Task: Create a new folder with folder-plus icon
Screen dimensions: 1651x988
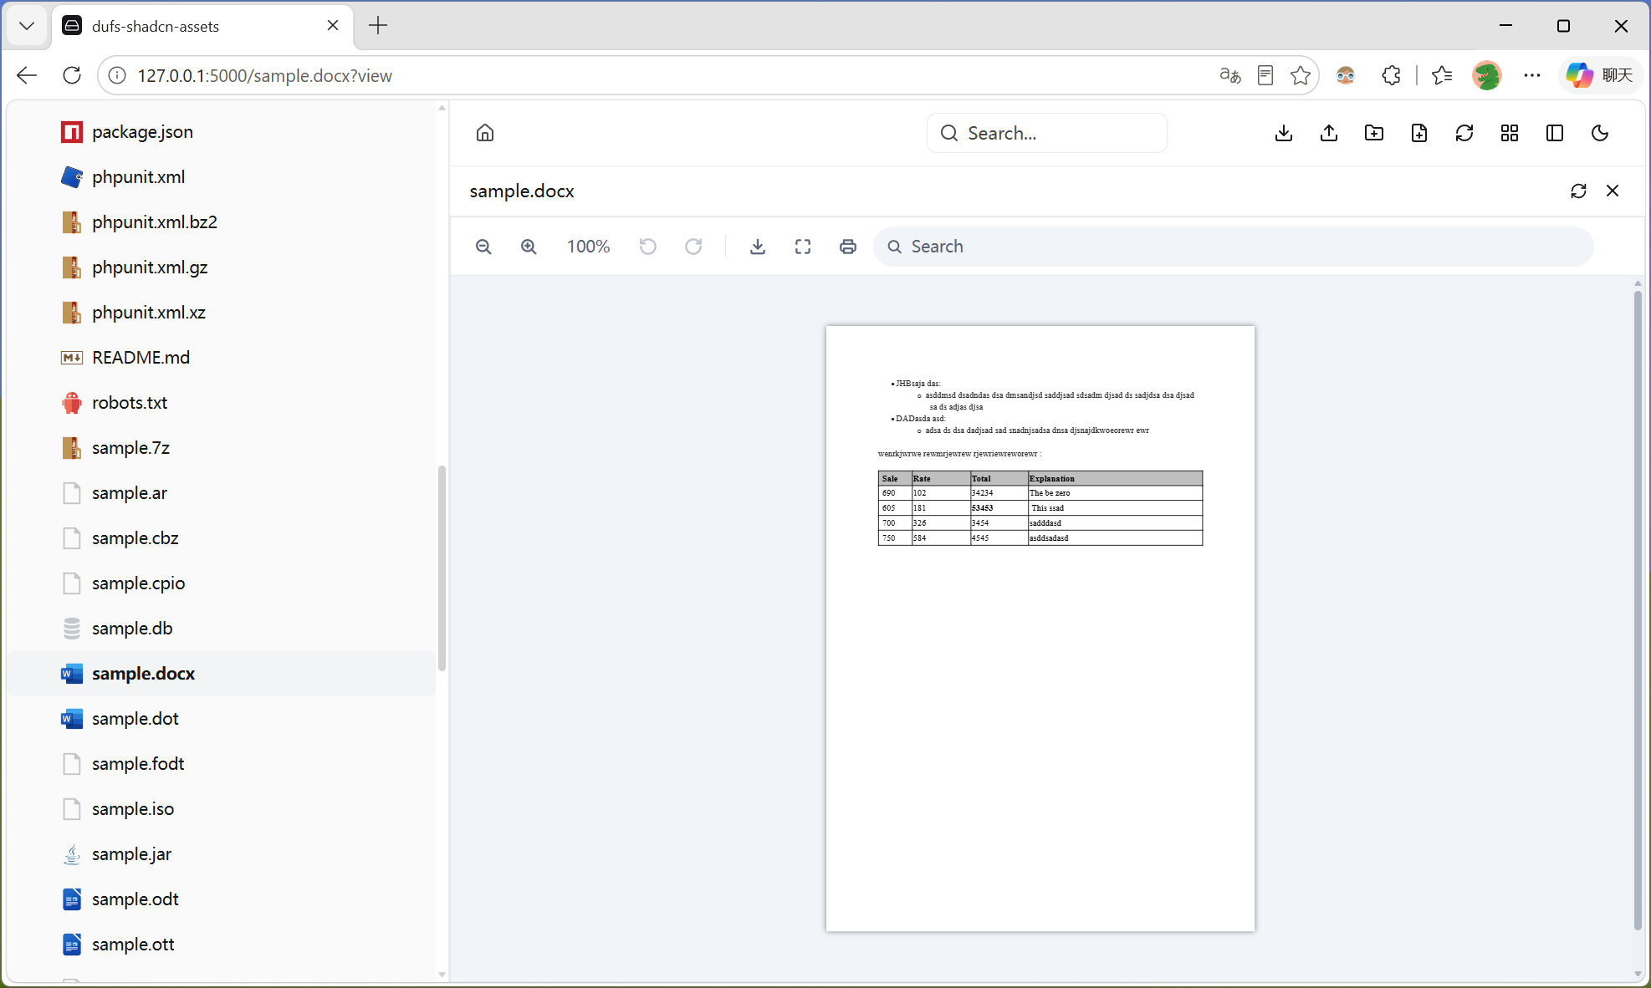Action: pyautogui.click(x=1374, y=133)
